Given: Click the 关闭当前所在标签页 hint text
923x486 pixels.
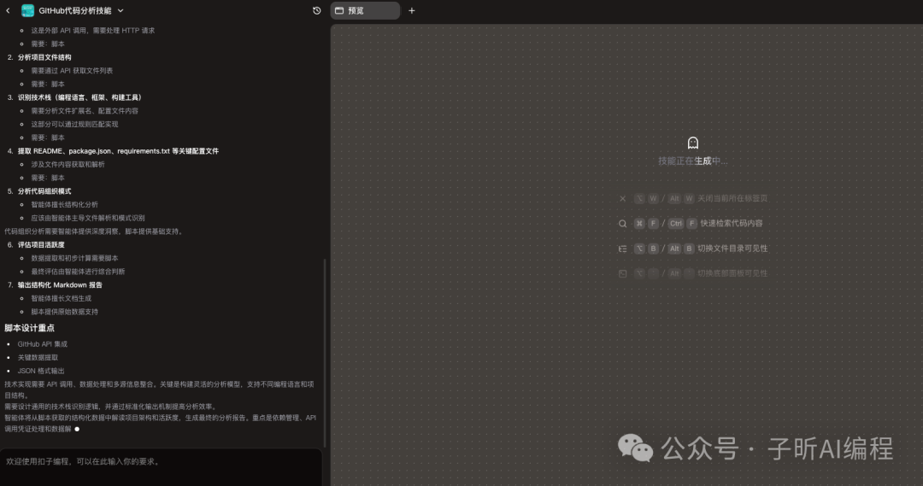Looking at the screenshot, I should (x=732, y=198).
